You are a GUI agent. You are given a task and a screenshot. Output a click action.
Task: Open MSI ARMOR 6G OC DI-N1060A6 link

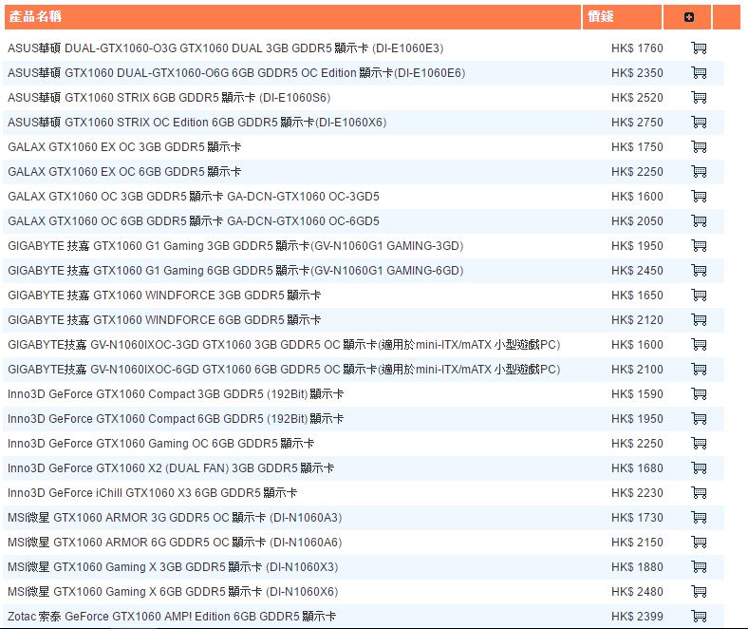coord(175,543)
